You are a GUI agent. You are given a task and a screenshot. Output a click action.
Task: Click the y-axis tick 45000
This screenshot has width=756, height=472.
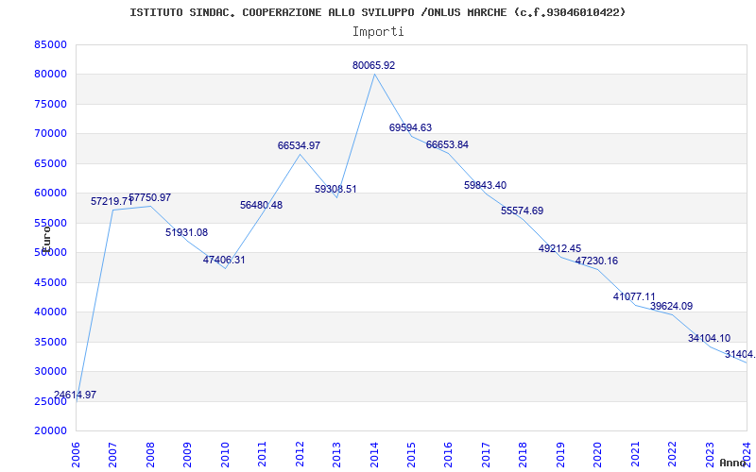(50, 282)
